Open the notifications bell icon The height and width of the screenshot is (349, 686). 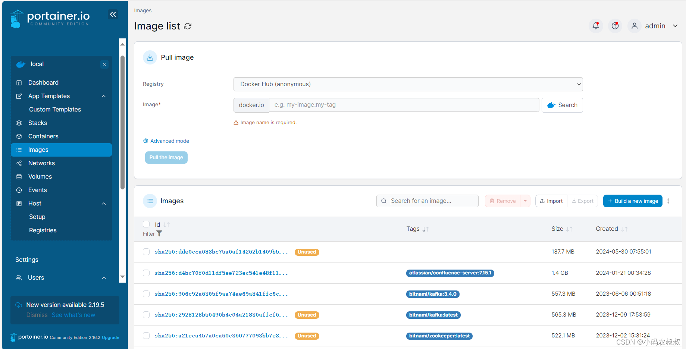(x=596, y=26)
